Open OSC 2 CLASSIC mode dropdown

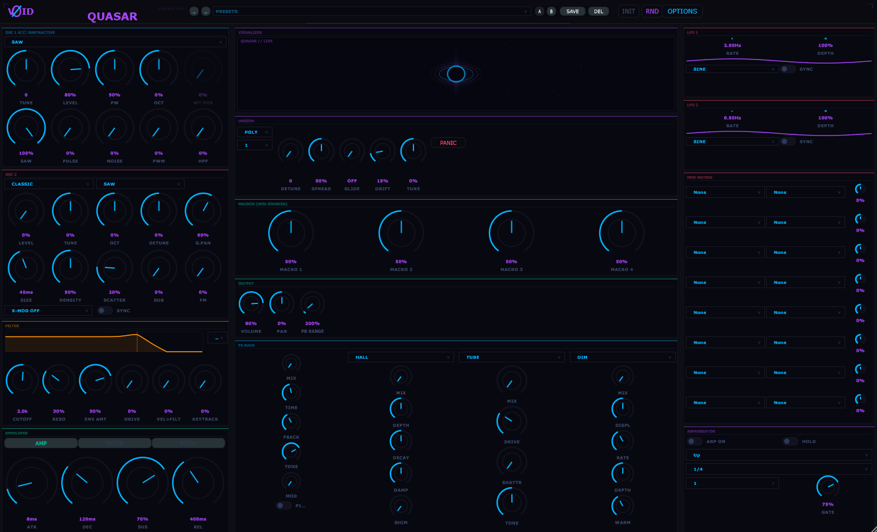[48, 184]
